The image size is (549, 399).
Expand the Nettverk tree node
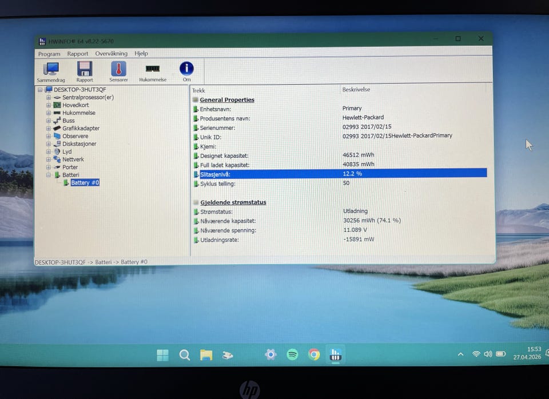coord(48,159)
